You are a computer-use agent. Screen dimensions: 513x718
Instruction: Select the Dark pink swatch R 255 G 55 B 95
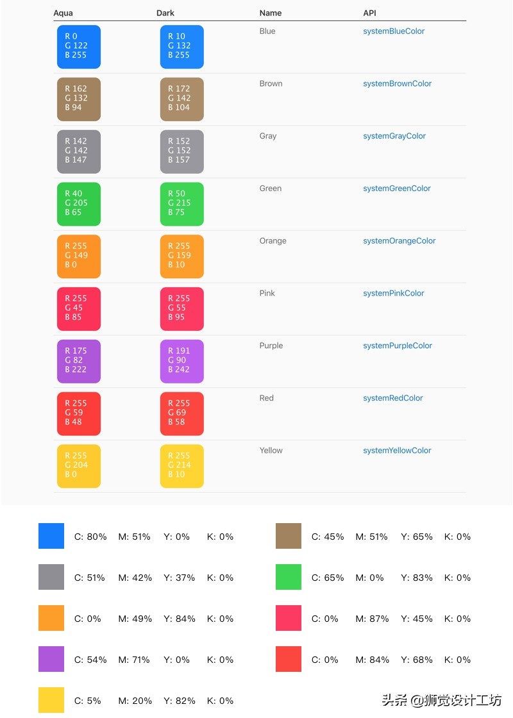coord(182,309)
